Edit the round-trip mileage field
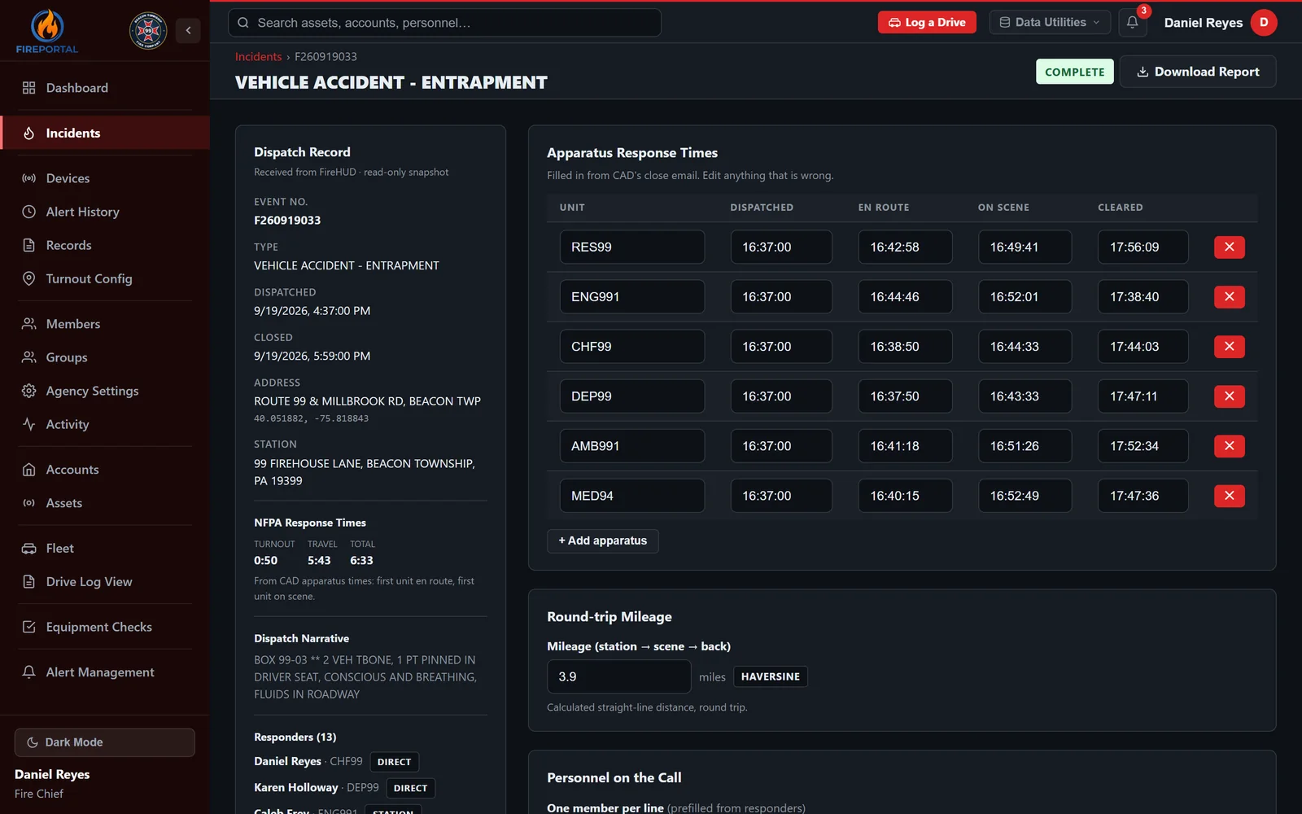Image resolution: width=1302 pixels, height=814 pixels. point(619,676)
